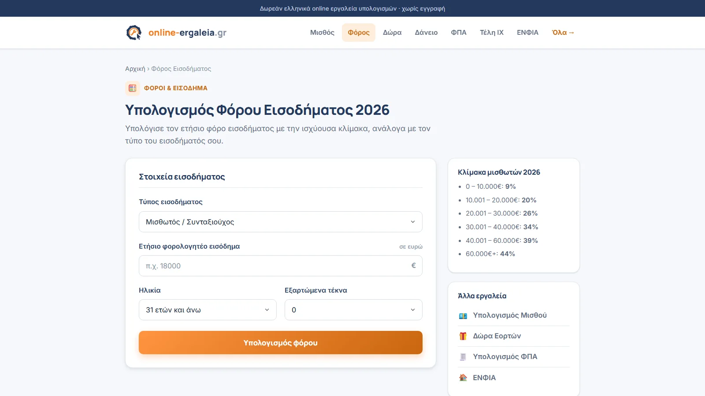Click the σε ευρώ hint text
705x396 pixels.
(411, 247)
